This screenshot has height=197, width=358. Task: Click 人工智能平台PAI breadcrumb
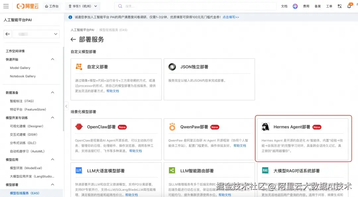(82, 30)
